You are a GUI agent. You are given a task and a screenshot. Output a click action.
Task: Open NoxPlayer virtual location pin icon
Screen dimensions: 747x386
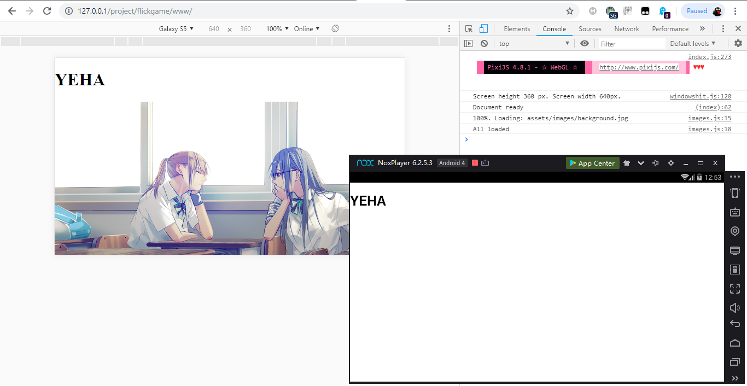(735, 231)
